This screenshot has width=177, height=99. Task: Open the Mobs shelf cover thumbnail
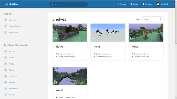(x=146, y=32)
